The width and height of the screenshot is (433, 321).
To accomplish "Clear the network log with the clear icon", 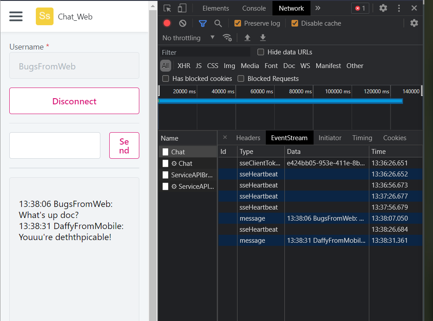I will click(182, 23).
